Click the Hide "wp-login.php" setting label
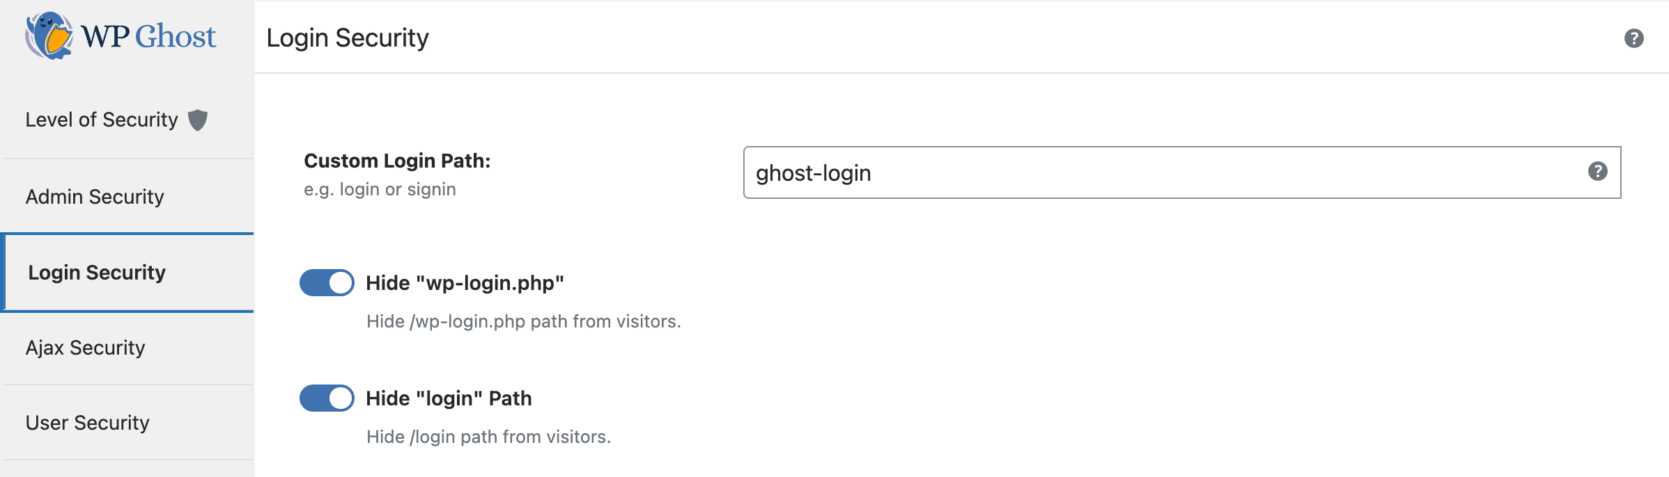 (465, 283)
